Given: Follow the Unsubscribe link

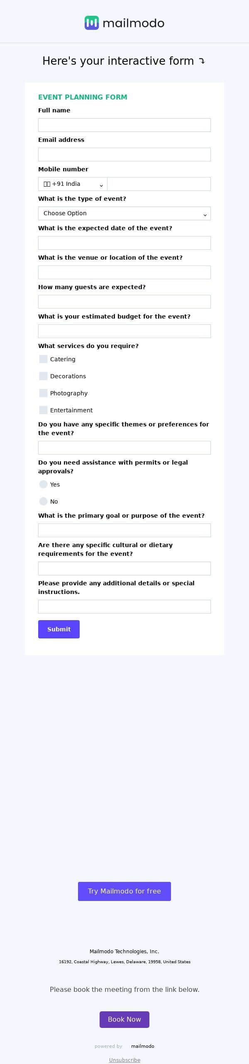Looking at the screenshot, I should [124, 1060].
